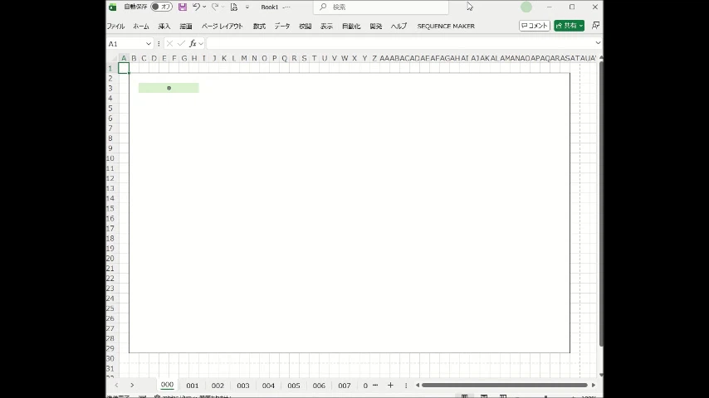Customize the Quick Access Toolbar dropdown
The image size is (709, 398).
247,7
